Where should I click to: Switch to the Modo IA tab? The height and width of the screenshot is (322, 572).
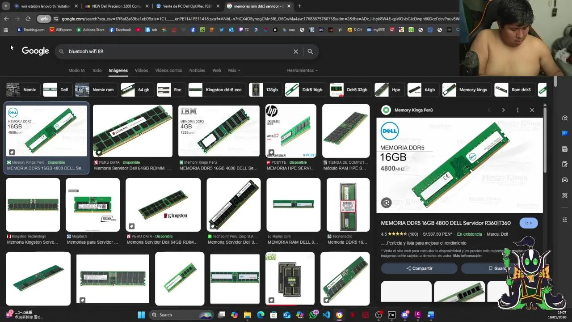pos(76,70)
